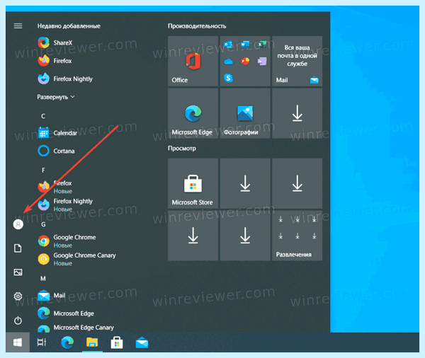Open the Microsoft Edge tile
The width and height of the screenshot is (425, 358).
pyautogui.click(x=193, y=113)
